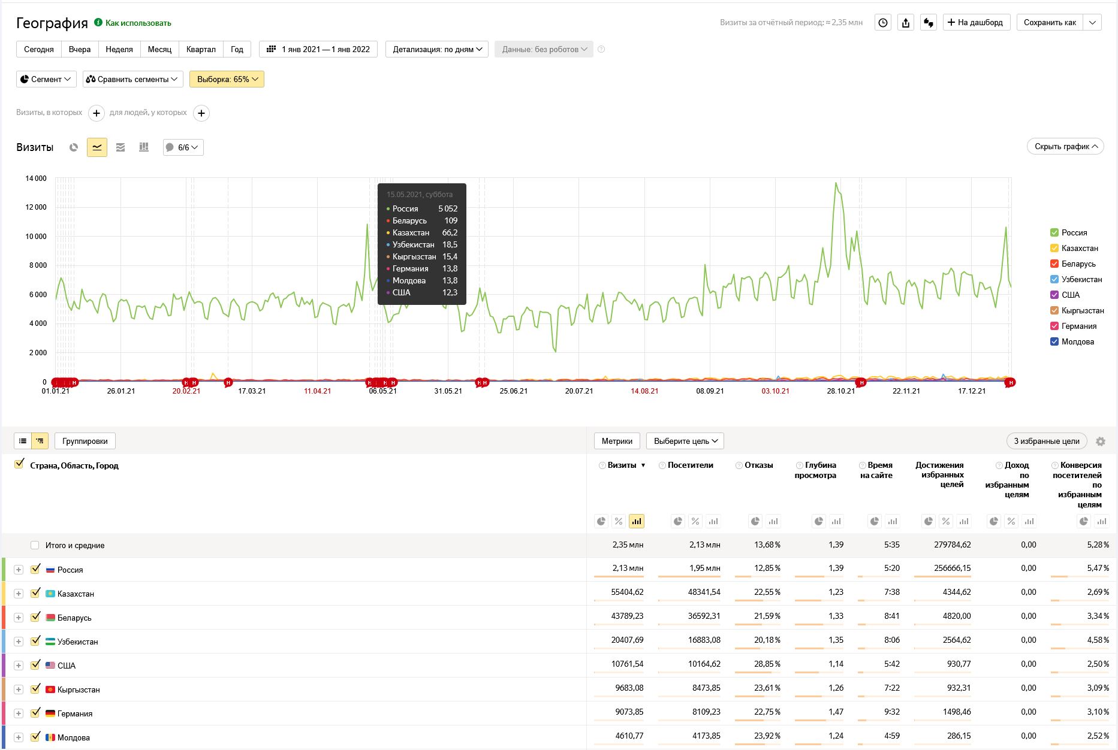The image size is (1118, 750).
Task: Click the export report icon
Action: click(906, 23)
